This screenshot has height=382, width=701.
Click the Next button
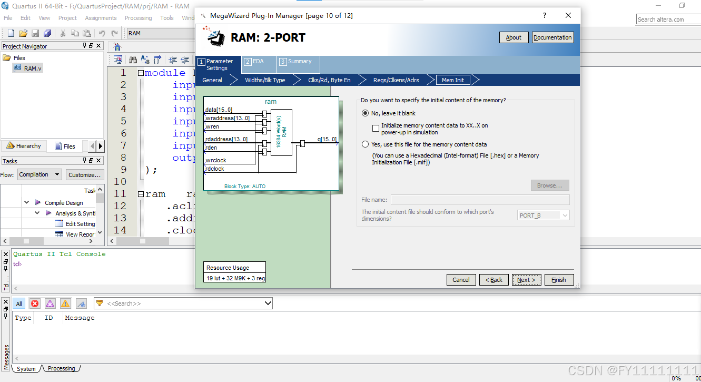tap(526, 280)
